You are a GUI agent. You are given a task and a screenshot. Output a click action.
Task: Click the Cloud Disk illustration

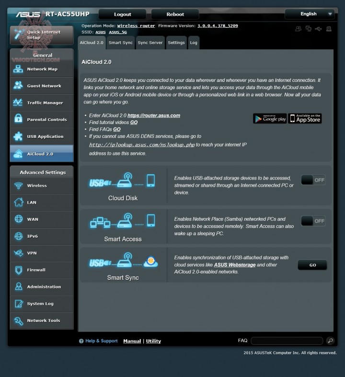pos(123,180)
